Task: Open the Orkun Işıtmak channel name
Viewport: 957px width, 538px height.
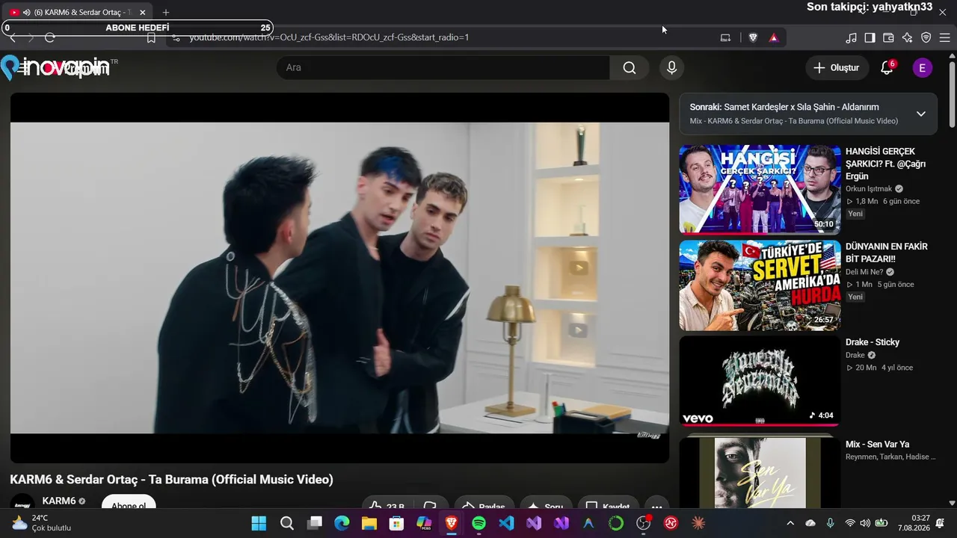Action: pos(869,189)
